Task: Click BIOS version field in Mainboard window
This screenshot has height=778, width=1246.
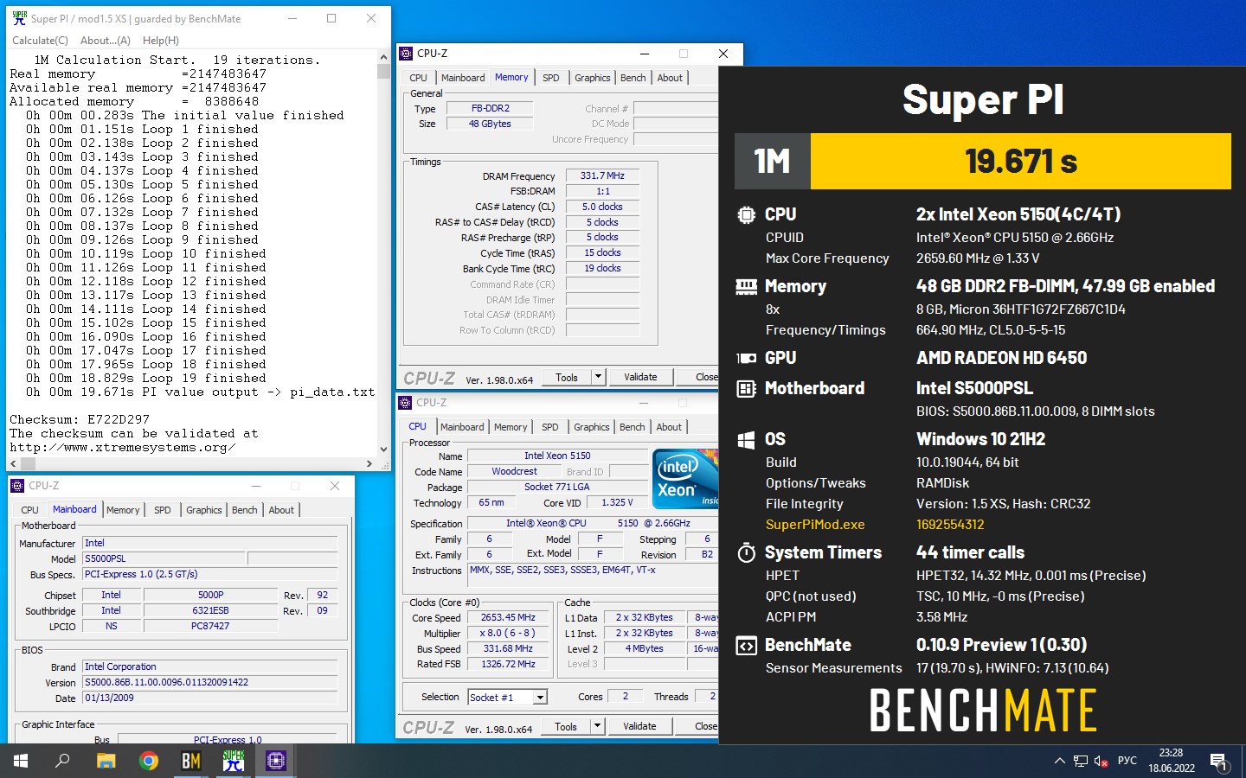Action: point(210,682)
